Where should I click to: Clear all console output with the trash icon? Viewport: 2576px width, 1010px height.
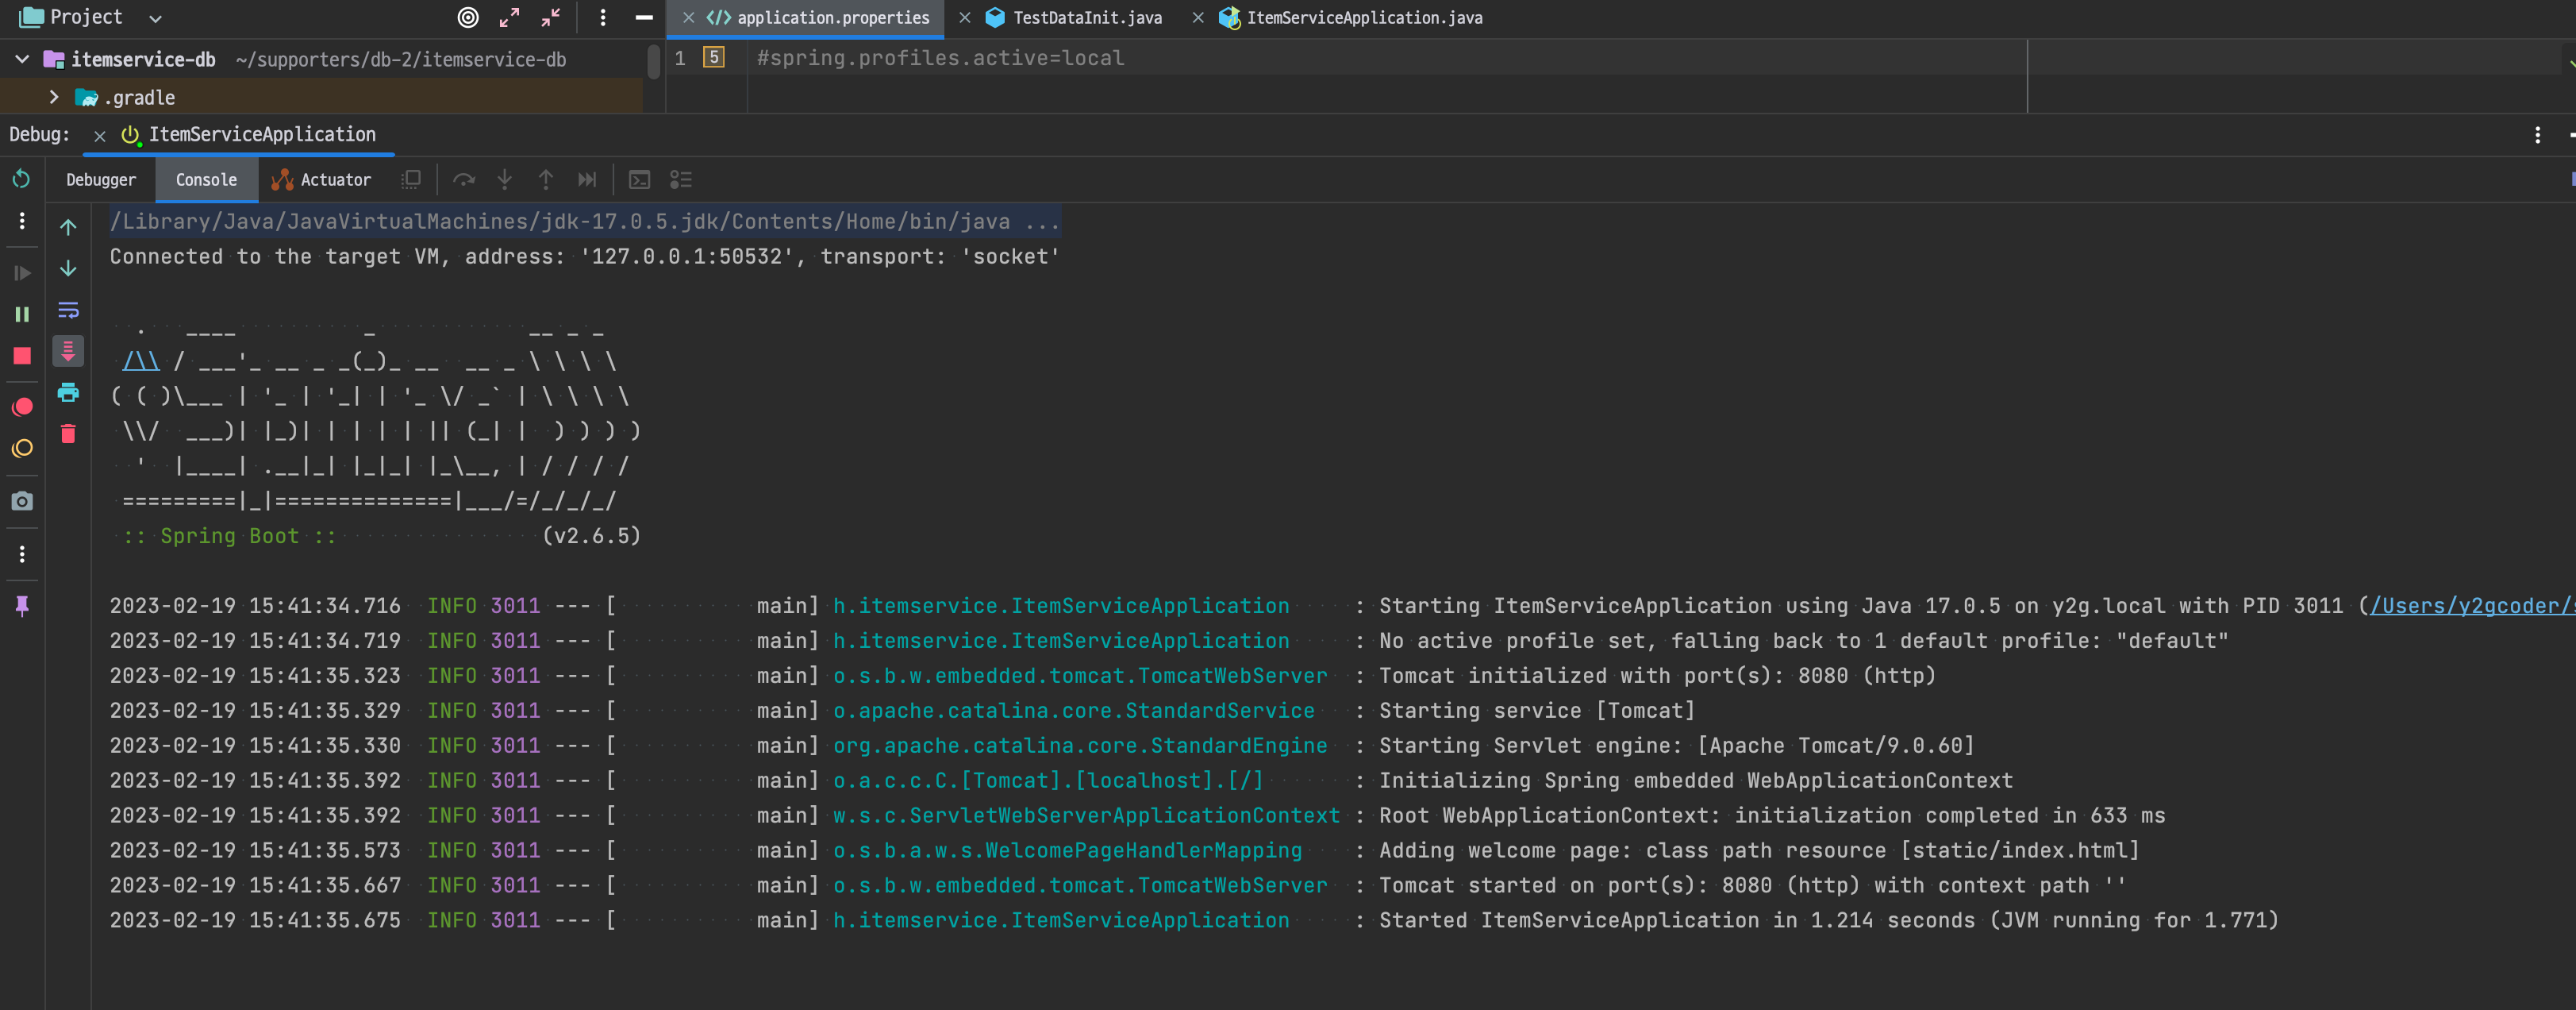[68, 434]
